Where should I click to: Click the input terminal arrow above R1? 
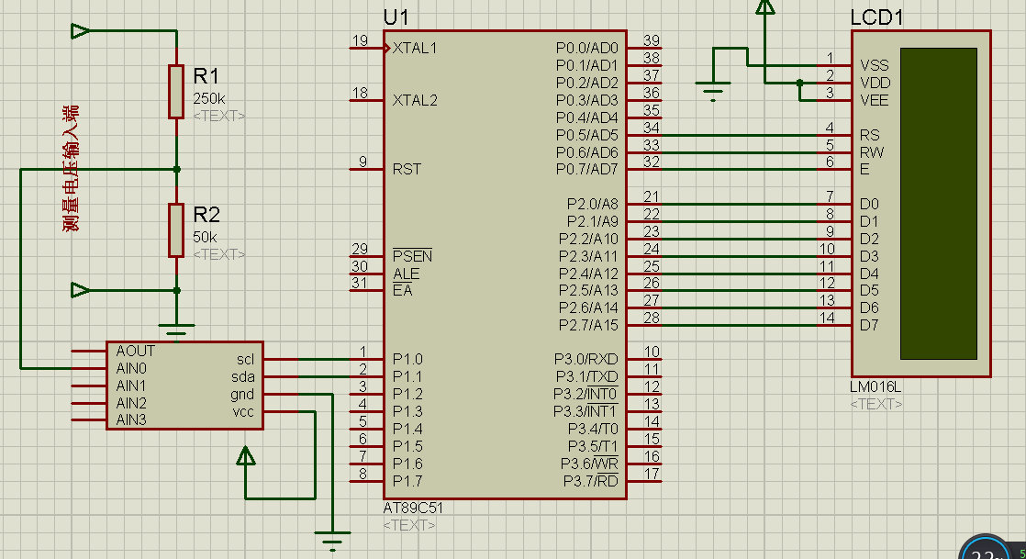[81, 31]
